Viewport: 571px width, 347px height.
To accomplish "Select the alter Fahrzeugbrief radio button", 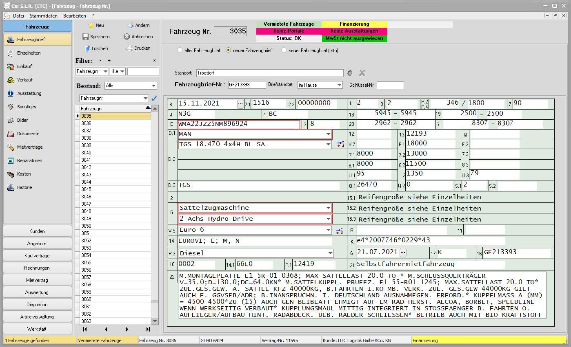I will pyautogui.click(x=180, y=51).
